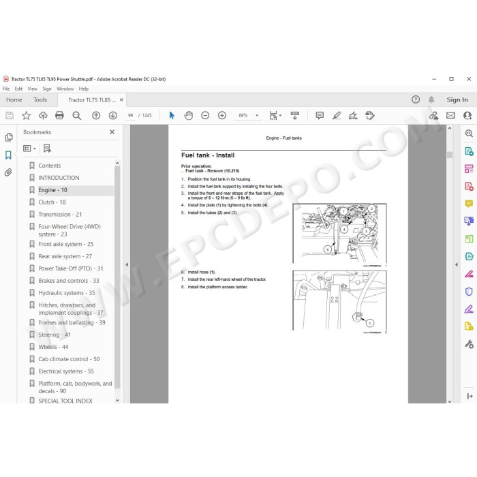The width and height of the screenshot is (477, 477).
Task: Expand the right tools pane
Action: pos(457,264)
